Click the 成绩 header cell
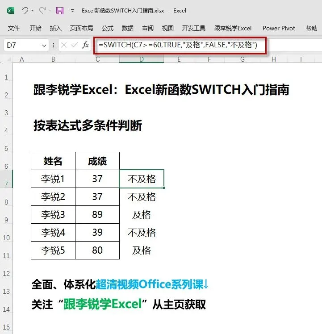The width and height of the screenshot is (322, 334). [x=97, y=161]
